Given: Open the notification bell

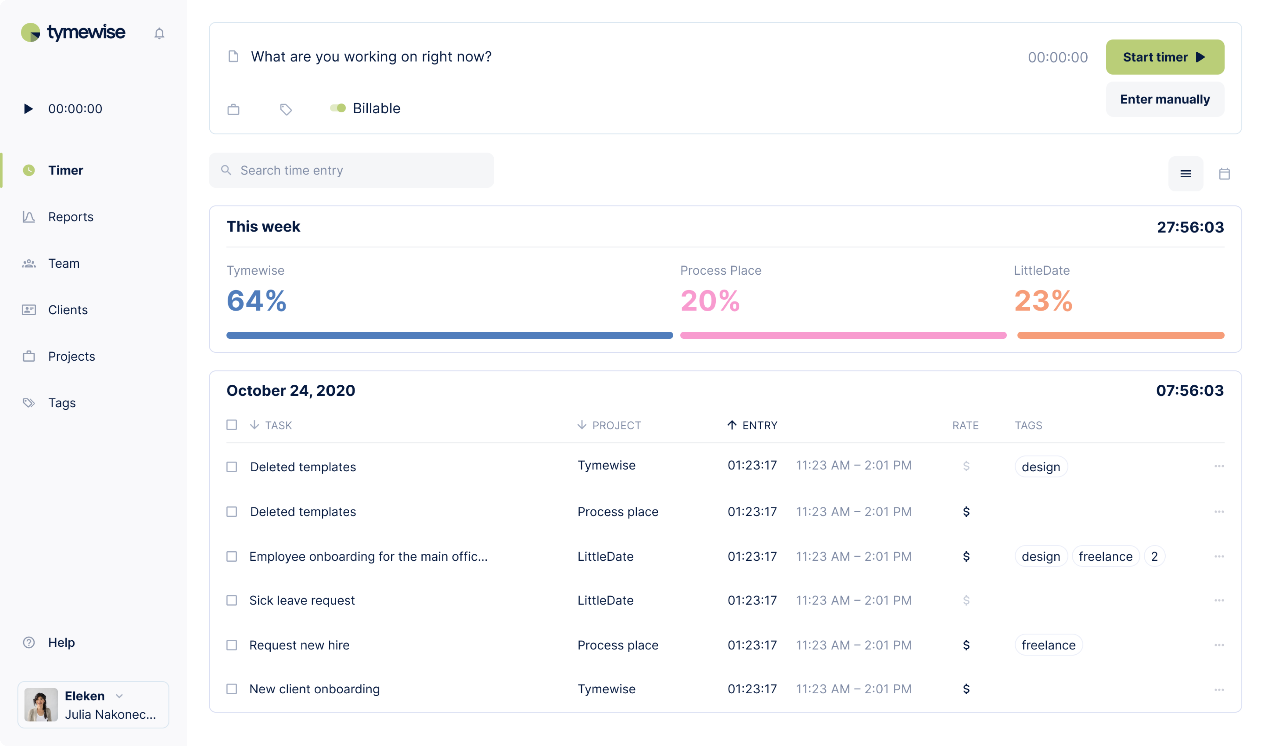Looking at the screenshot, I should click(159, 33).
